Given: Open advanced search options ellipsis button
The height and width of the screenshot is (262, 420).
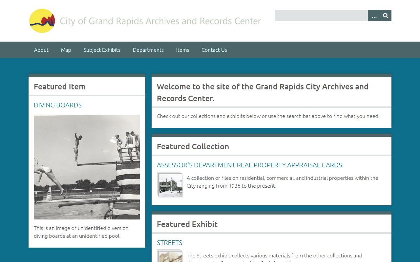Looking at the screenshot, I should pos(374,16).
